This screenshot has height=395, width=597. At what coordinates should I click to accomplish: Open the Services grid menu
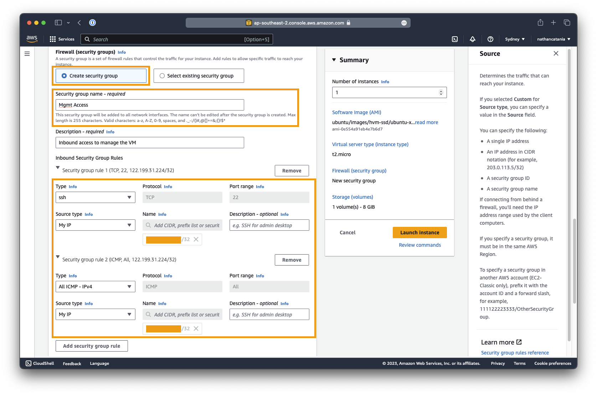[x=62, y=39]
